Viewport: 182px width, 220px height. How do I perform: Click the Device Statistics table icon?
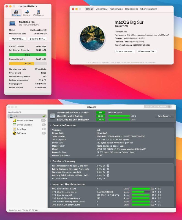click(x=15, y=125)
